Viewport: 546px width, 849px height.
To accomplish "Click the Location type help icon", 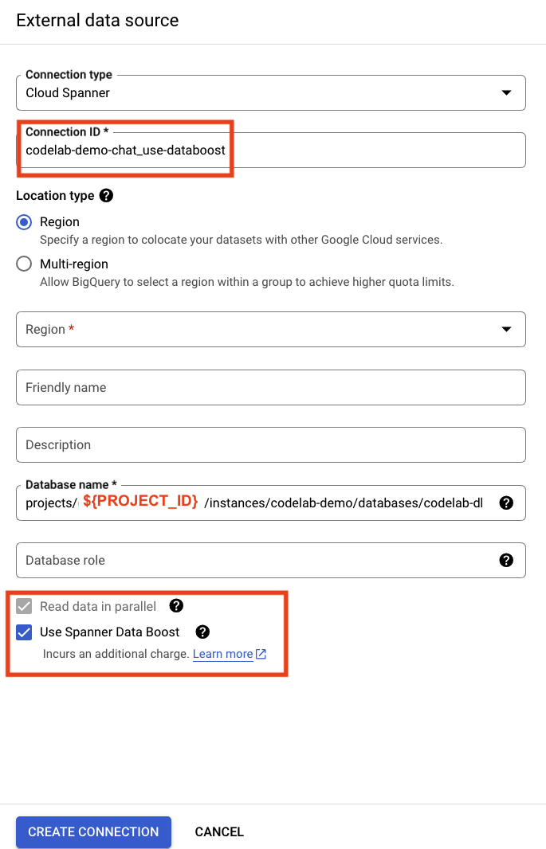I will click(106, 196).
